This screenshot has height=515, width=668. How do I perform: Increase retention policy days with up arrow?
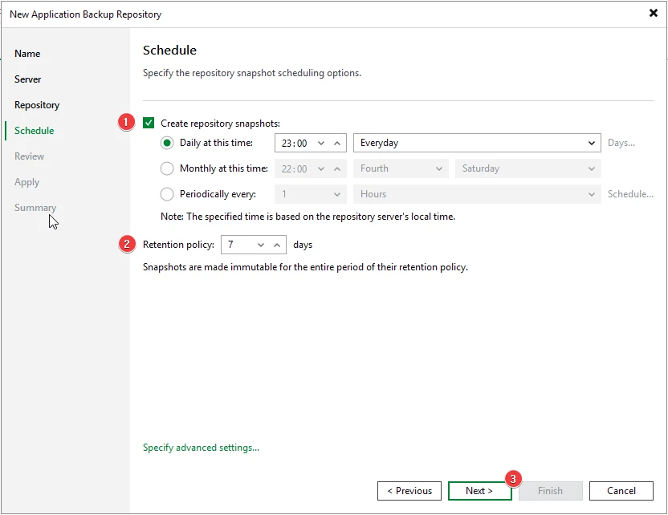point(277,245)
